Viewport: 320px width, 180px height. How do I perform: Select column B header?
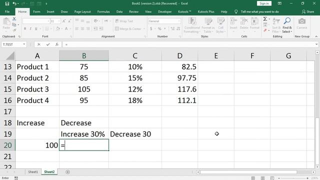[84, 55]
